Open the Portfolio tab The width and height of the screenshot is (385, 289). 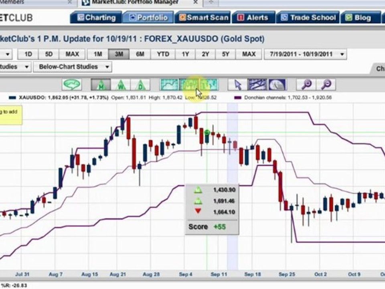point(148,17)
